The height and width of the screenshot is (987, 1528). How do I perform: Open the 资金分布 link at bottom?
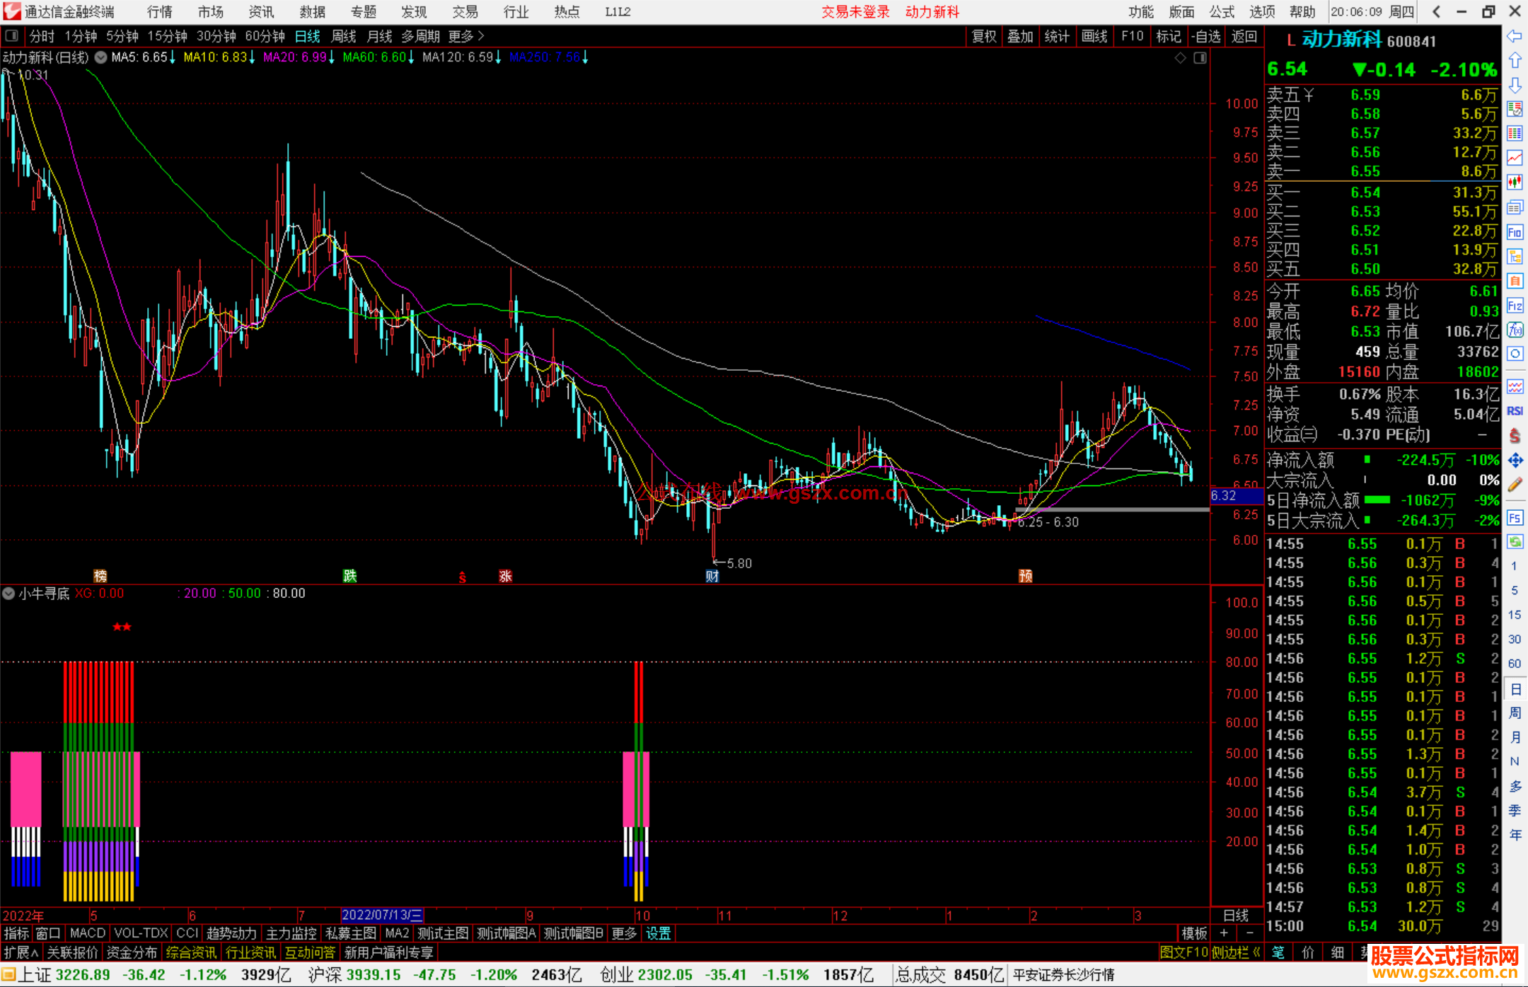tap(132, 952)
